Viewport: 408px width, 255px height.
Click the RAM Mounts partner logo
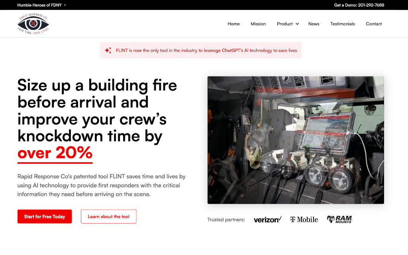click(339, 219)
